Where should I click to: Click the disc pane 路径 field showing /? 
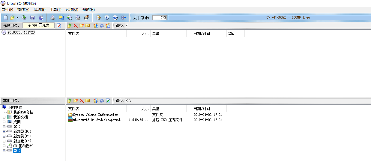248,26
